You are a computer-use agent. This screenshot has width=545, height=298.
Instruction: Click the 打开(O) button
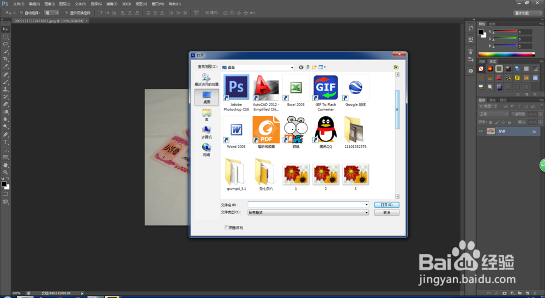pyautogui.click(x=386, y=205)
